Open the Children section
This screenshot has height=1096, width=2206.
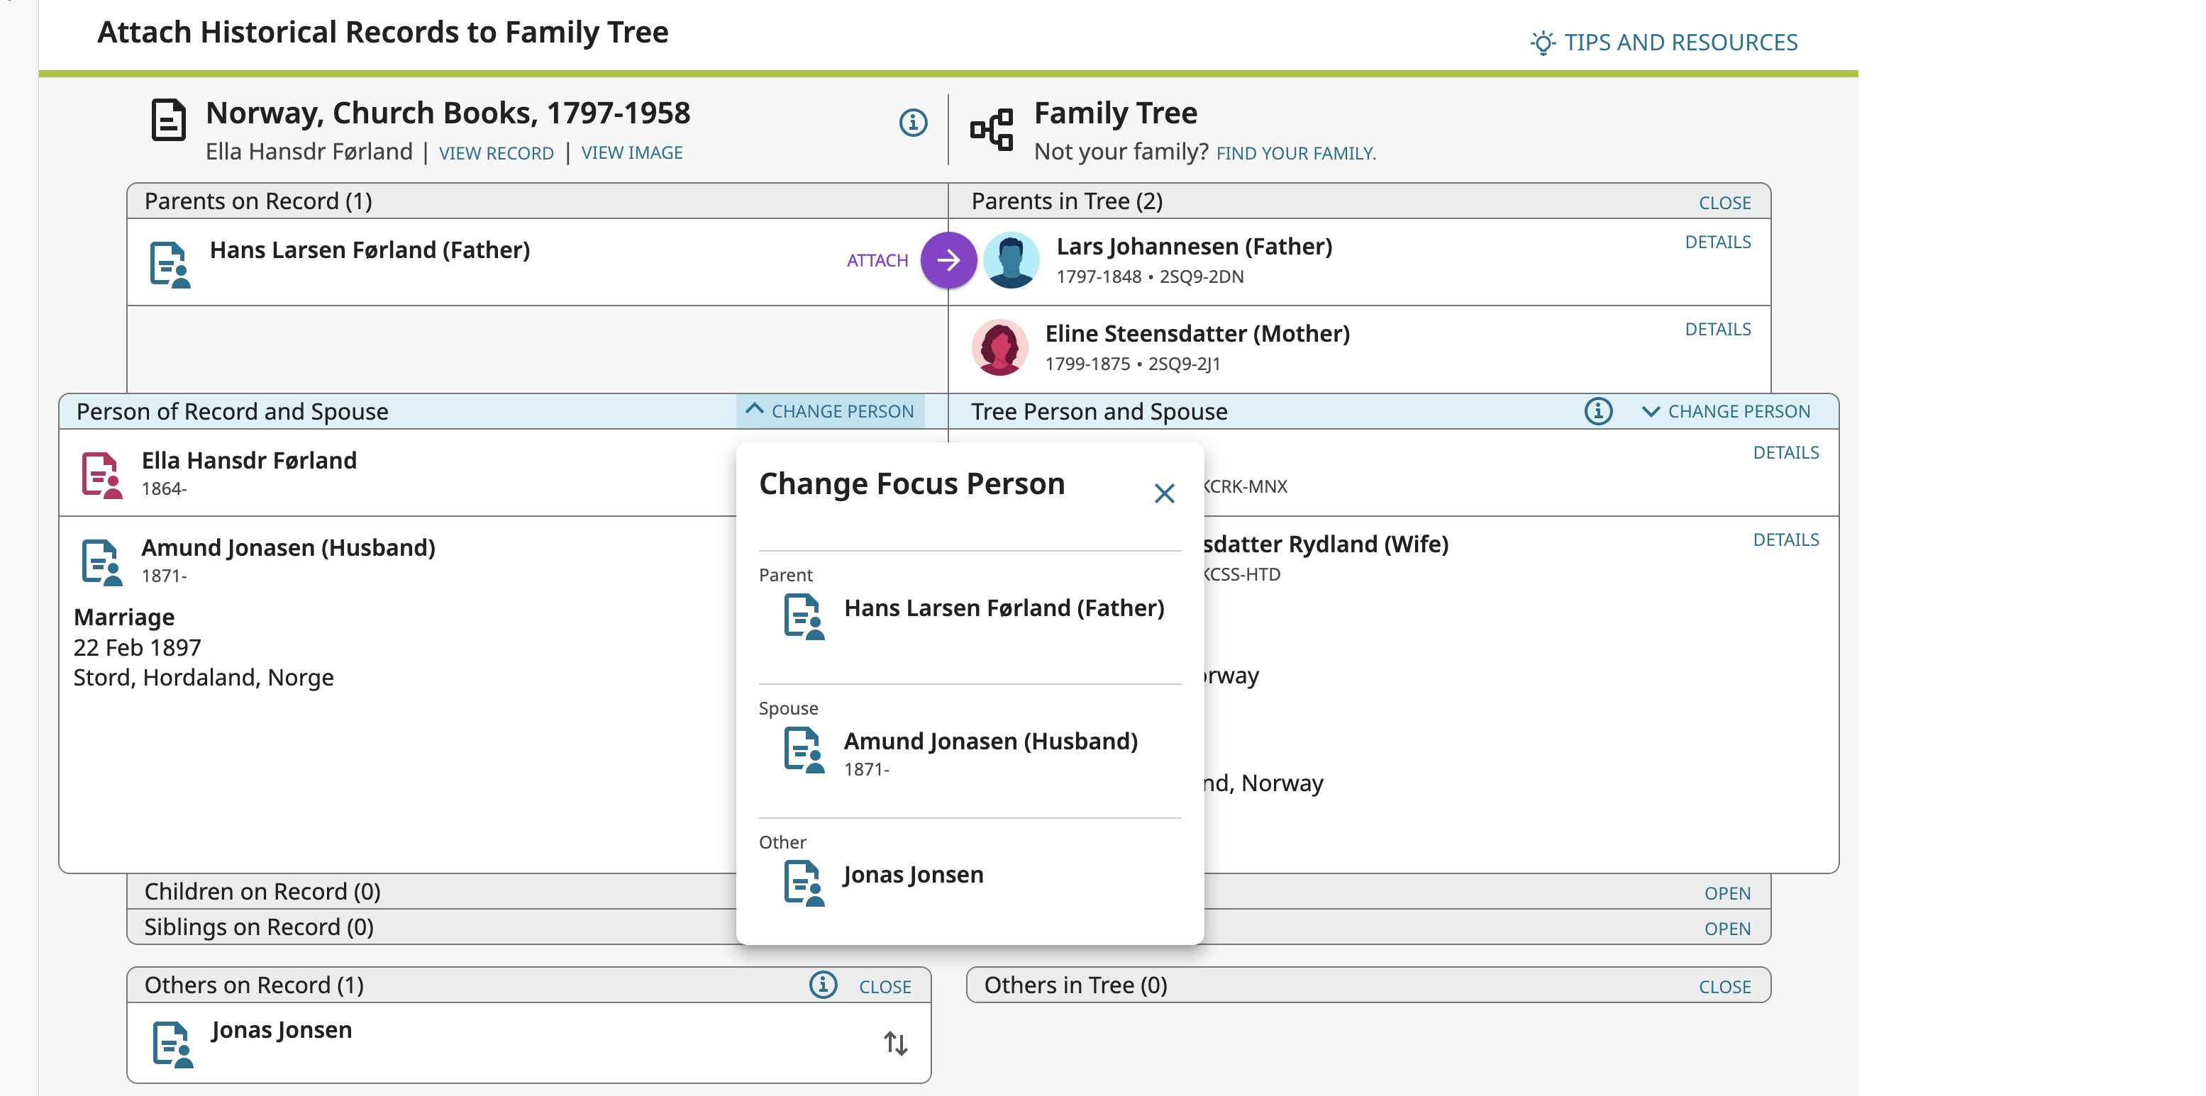click(1726, 893)
